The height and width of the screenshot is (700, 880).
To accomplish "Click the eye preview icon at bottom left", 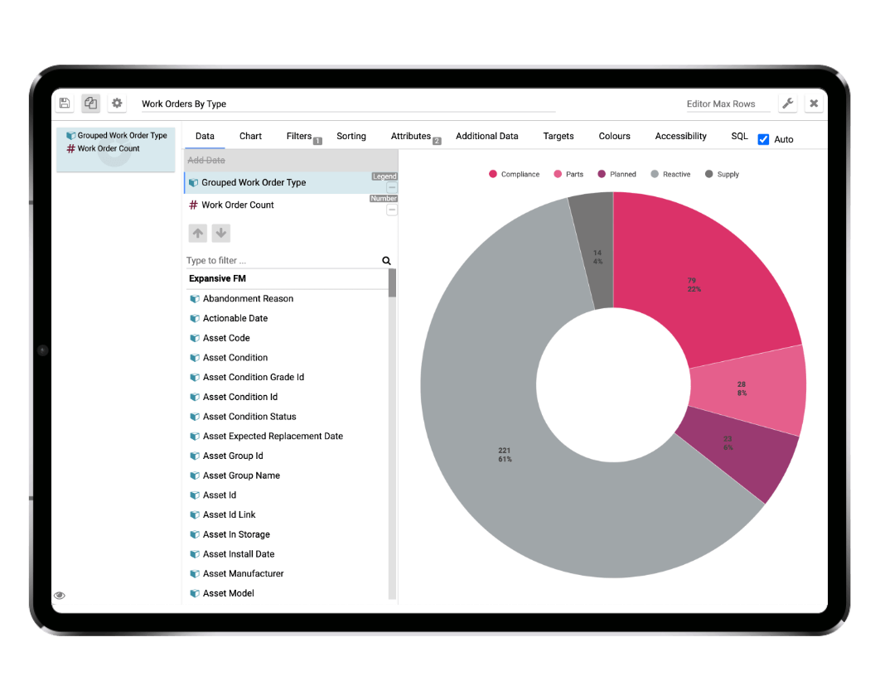I will point(60,596).
